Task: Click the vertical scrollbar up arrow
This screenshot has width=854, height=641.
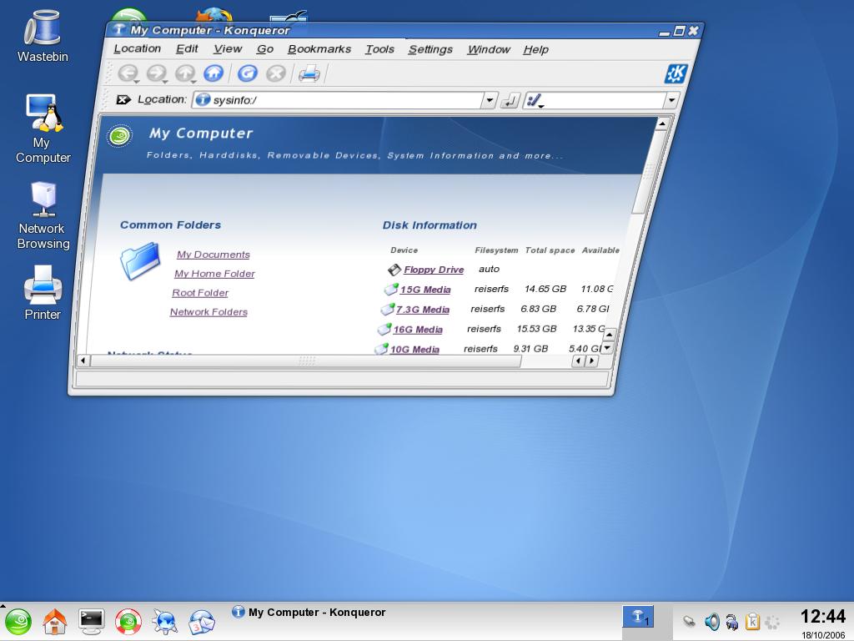Action: click(661, 124)
